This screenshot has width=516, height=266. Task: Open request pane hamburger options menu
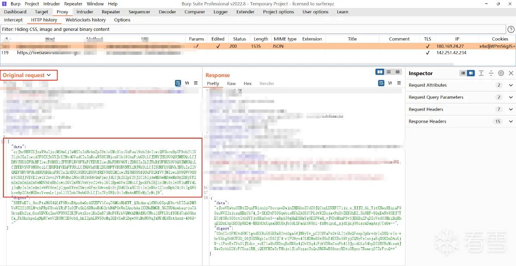pos(196,83)
